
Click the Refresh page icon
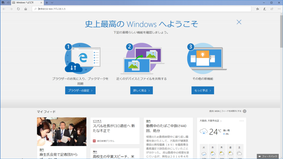pyautogui.click(x=18, y=9)
